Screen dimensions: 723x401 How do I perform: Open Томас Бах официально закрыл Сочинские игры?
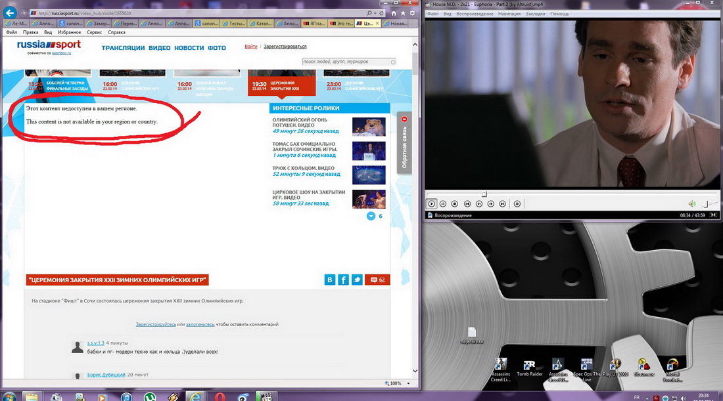pyautogui.click(x=305, y=146)
